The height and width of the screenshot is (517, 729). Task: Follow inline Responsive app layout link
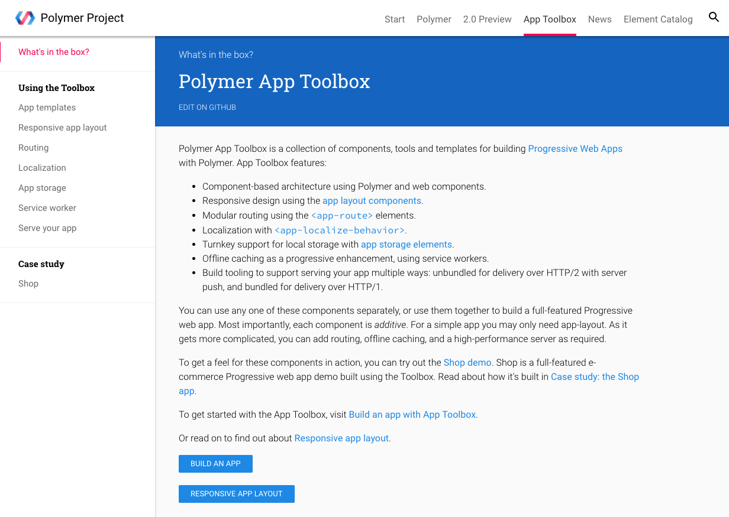coord(341,438)
